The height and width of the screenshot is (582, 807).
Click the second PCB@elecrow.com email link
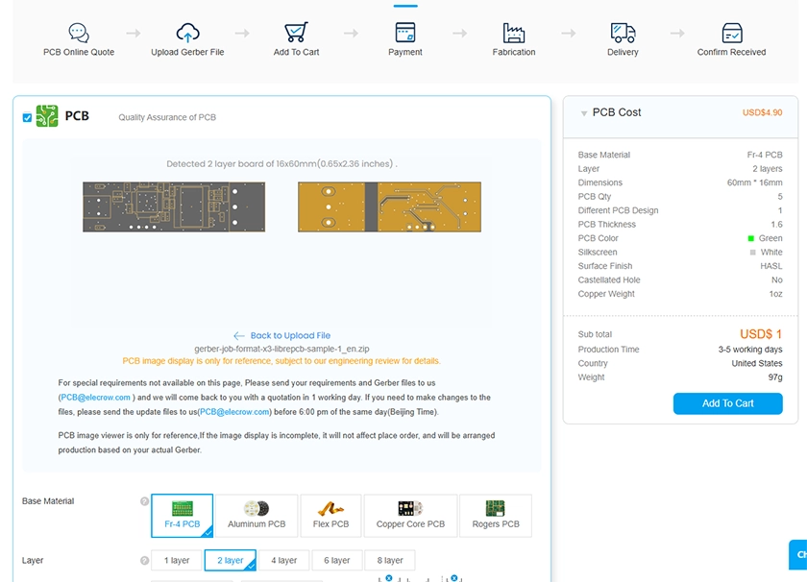tap(234, 412)
